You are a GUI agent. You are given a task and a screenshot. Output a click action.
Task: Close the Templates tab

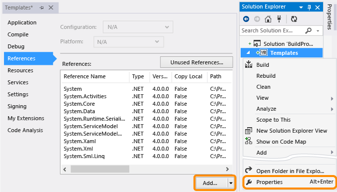51,7
